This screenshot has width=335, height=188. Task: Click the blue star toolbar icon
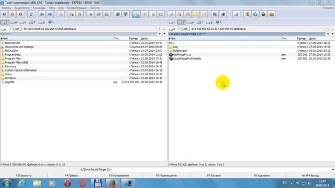(x=91, y=14)
